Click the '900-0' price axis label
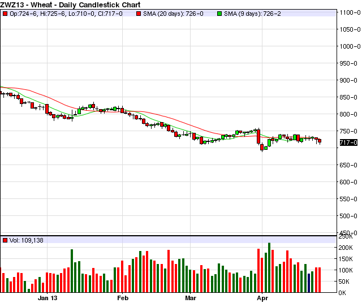This screenshot has width=362, height=303. (348, 80)
